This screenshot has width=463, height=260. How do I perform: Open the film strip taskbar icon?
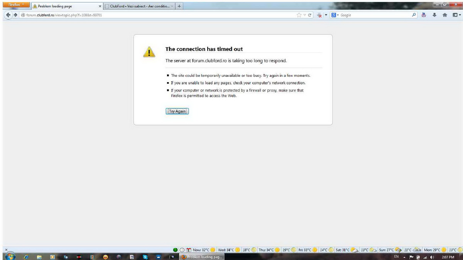(x=92, y=257)
